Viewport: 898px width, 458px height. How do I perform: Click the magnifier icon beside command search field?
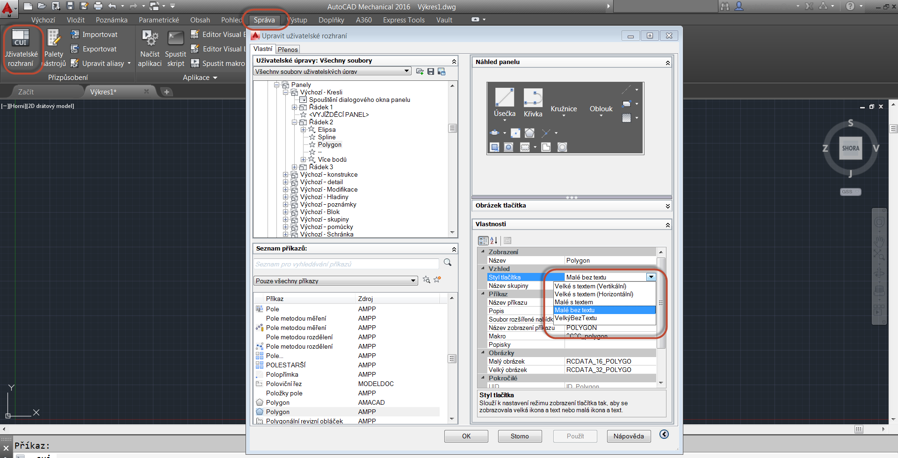point(448,263)
